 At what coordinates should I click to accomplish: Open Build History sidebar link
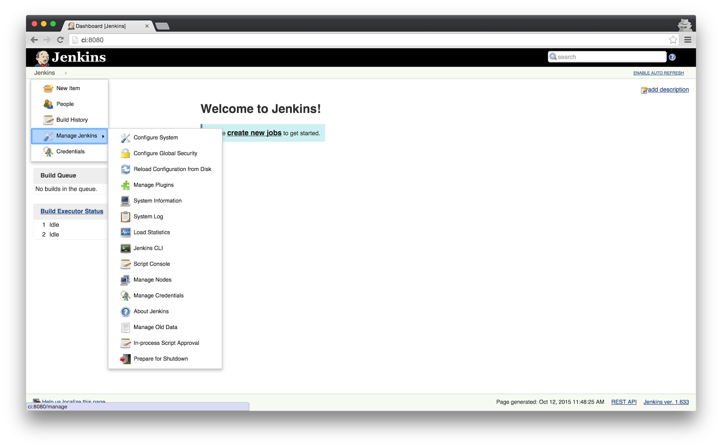pyautogui.click(x=72, y=120)
